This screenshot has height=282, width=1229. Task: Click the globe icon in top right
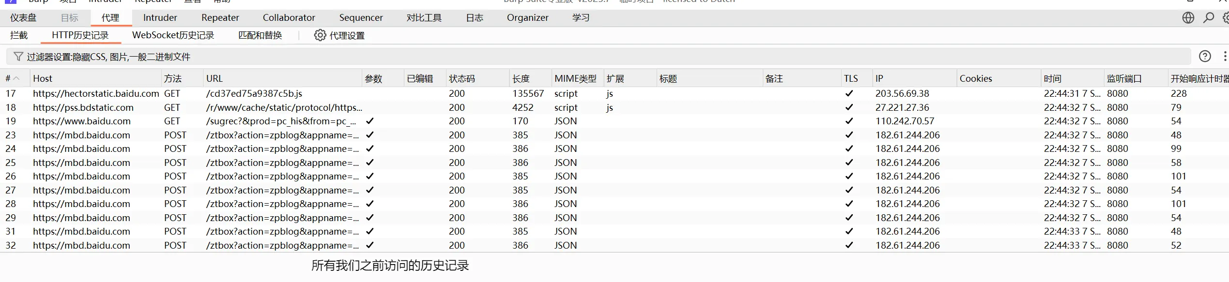(x=1188, y=18)
